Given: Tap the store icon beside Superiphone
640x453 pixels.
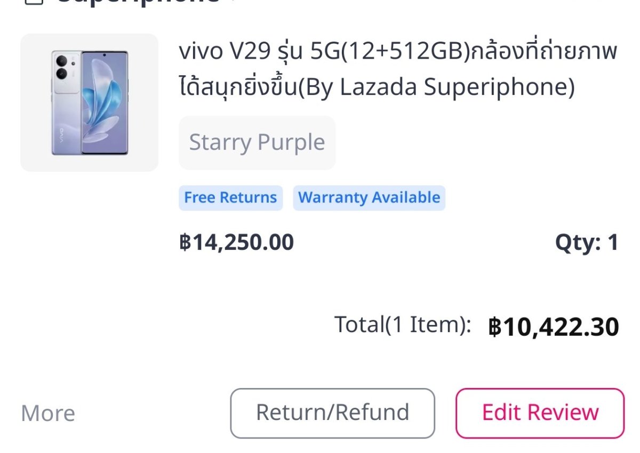Looking at the screenshot, I should point(34,2).
